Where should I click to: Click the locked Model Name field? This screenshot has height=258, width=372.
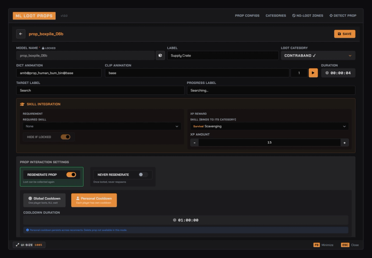point(85,55)
